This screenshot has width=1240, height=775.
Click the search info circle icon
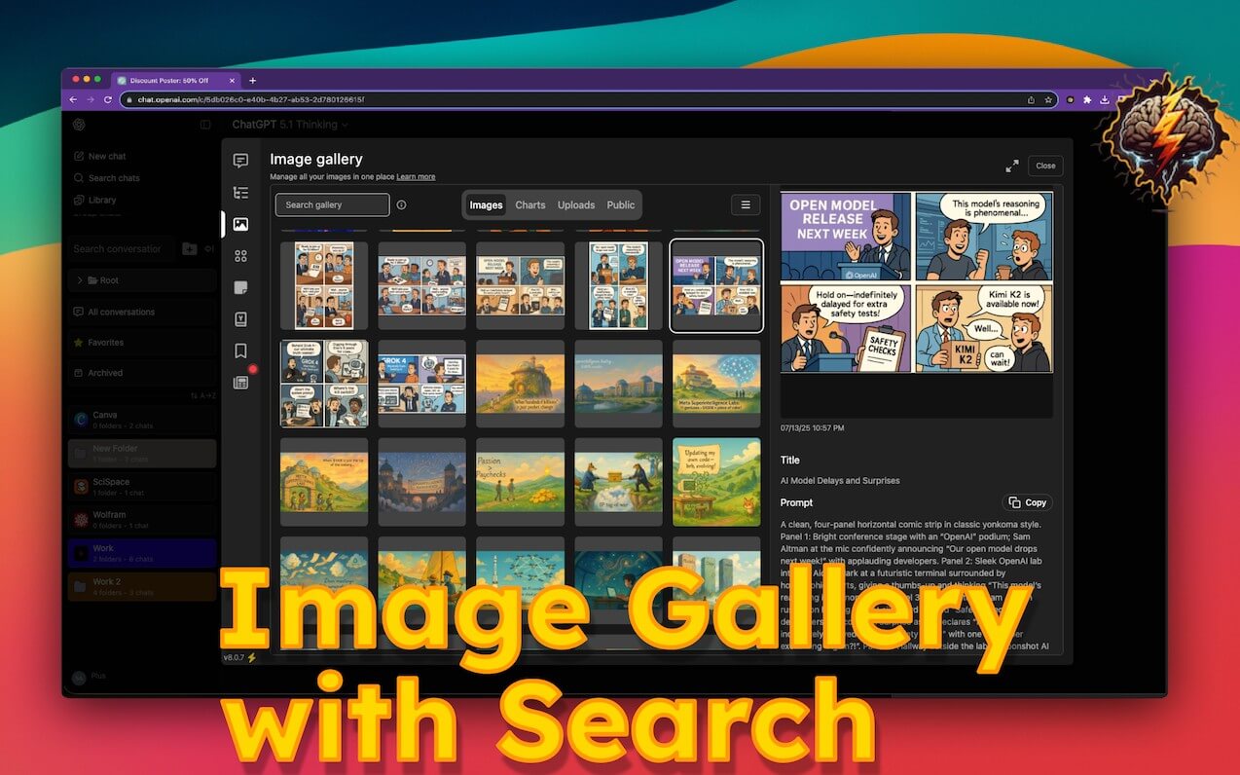(x=401, y=204)
